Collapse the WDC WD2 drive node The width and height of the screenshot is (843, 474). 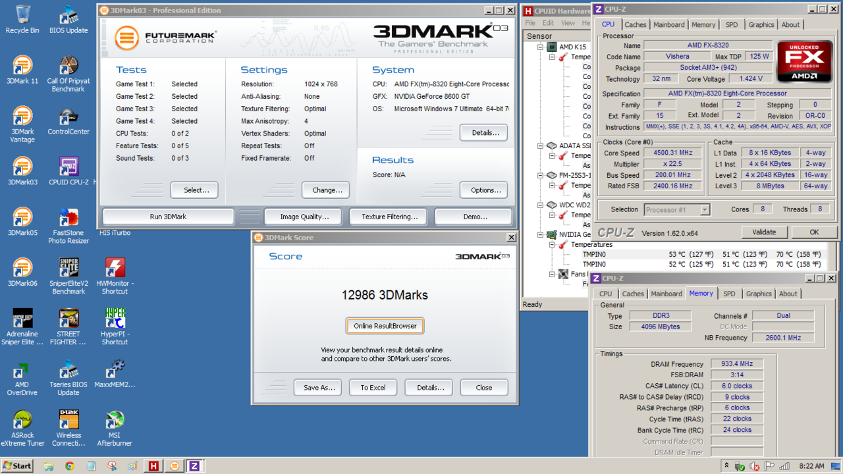click(x=541, y=205)
